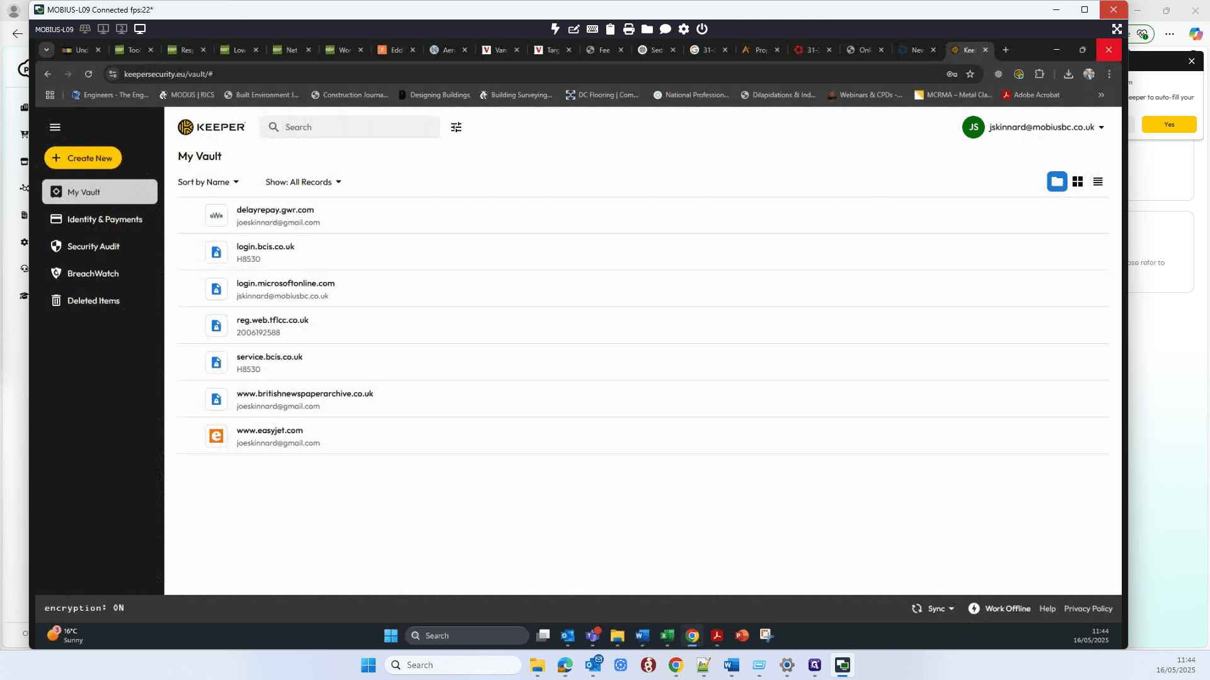This screenshot has height=680, width=1210.
Task: Open Deleted Items in the sidebar
Action: point(100,300)
